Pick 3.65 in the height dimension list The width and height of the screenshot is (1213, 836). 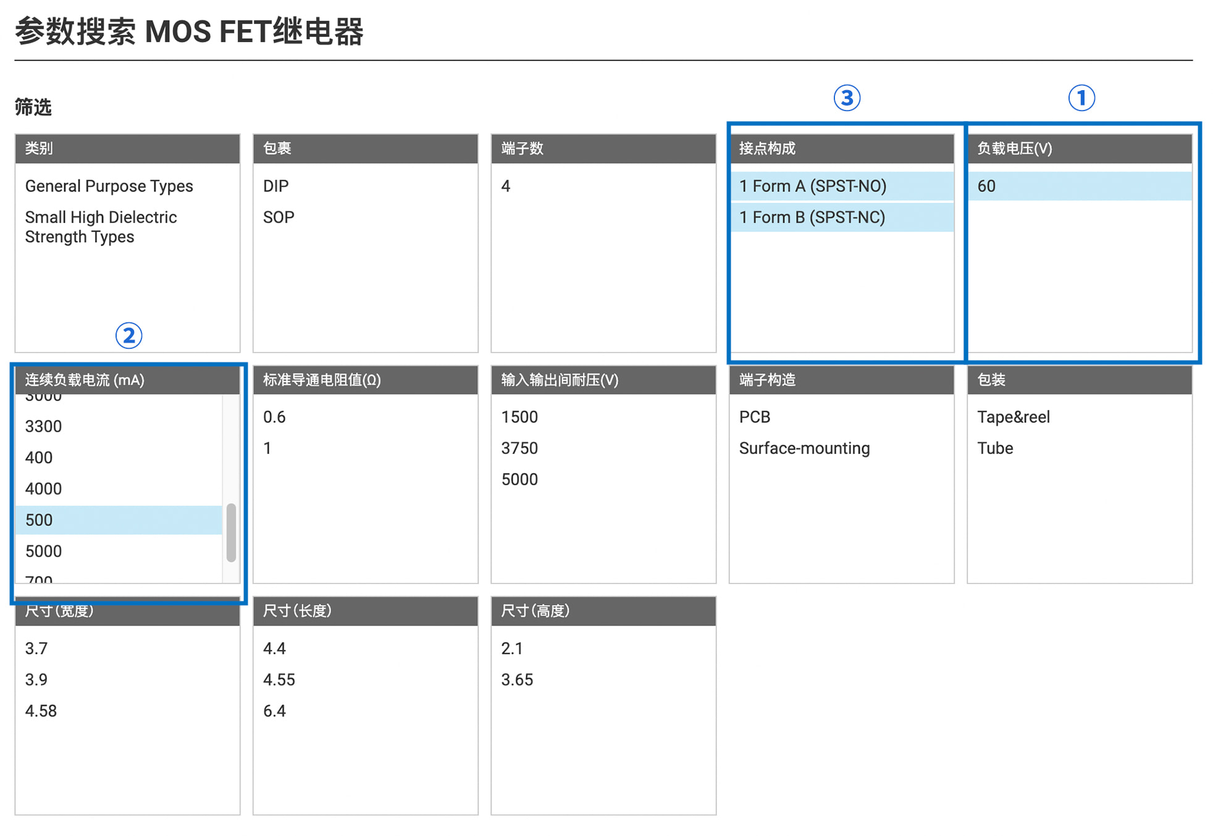coord(517,680)
